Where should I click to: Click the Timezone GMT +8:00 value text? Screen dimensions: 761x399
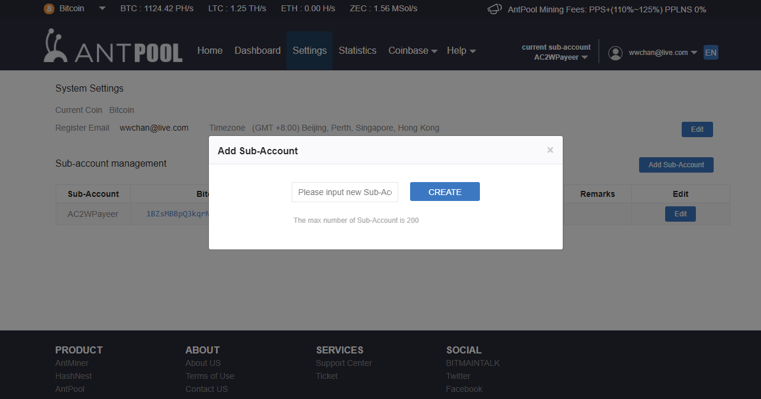(346, 128)
